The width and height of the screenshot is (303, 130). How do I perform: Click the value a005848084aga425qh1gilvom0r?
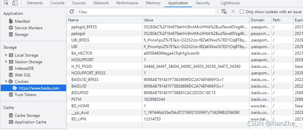(x=172, y=53)
